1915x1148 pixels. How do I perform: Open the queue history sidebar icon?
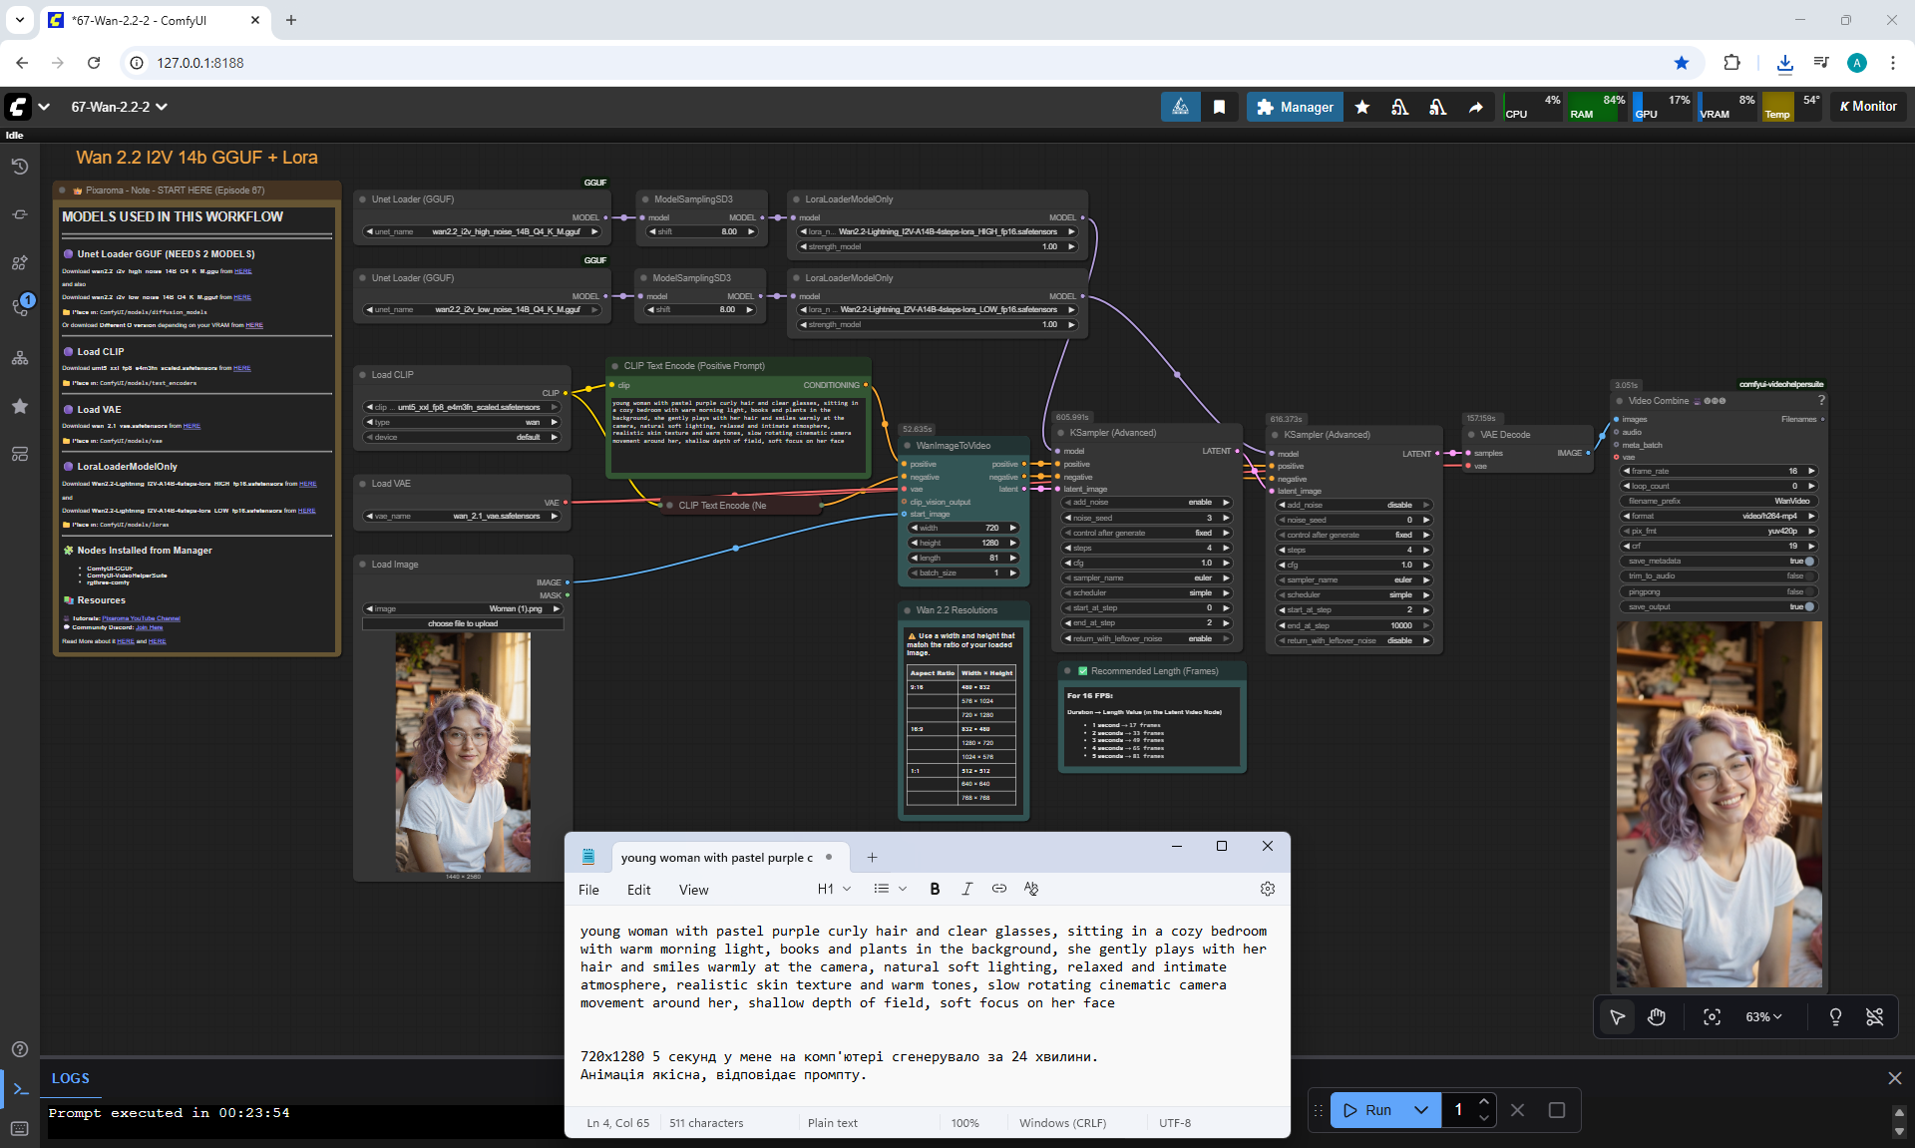[x=20, y=167]
